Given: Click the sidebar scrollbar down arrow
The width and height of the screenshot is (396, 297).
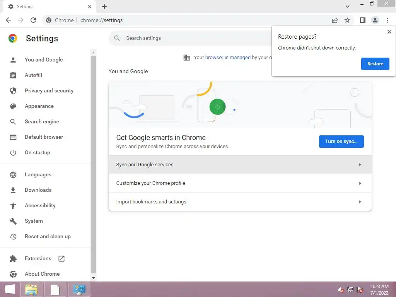Looking at the screenshot, I should pyautogui.click(x=93, y=278).
